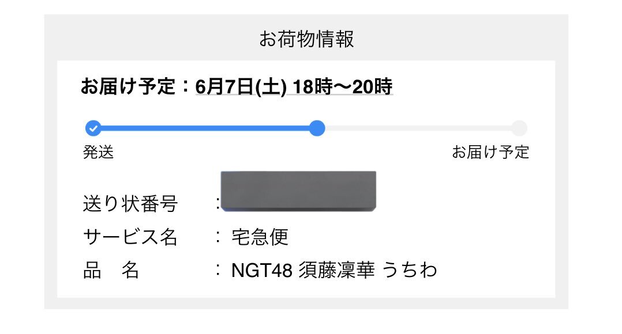The width and height of the screenshot is (622, 334).
Task: Click the 発送 step label
Action: [x=98, y=152]
